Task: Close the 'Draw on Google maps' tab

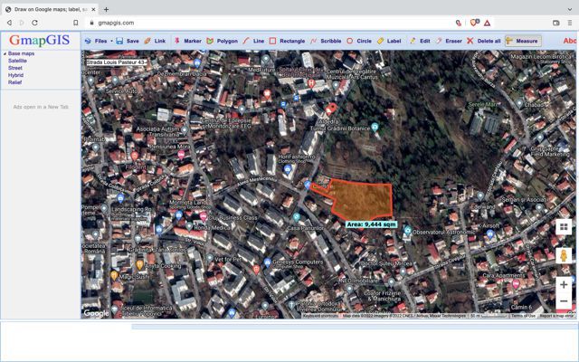Action: (93, 10)
